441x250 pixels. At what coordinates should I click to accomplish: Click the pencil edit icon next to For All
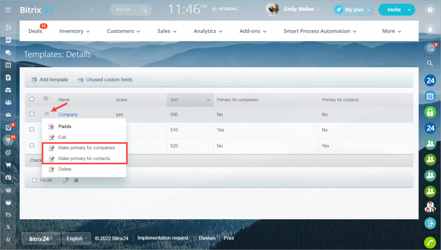point(66,180)
